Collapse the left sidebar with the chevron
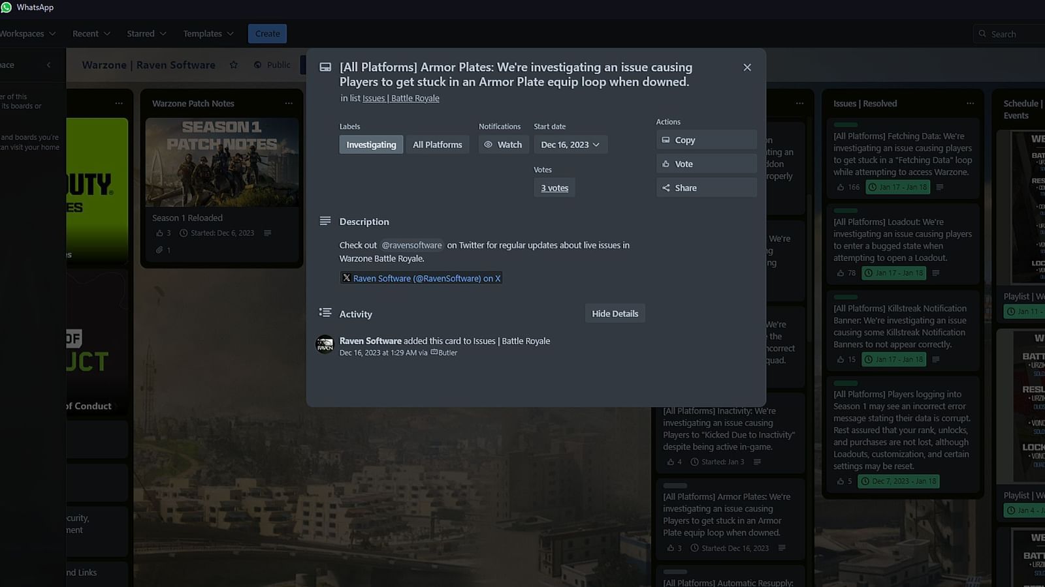Screen dimensions: 1045x587 click(x=49, y=65)
